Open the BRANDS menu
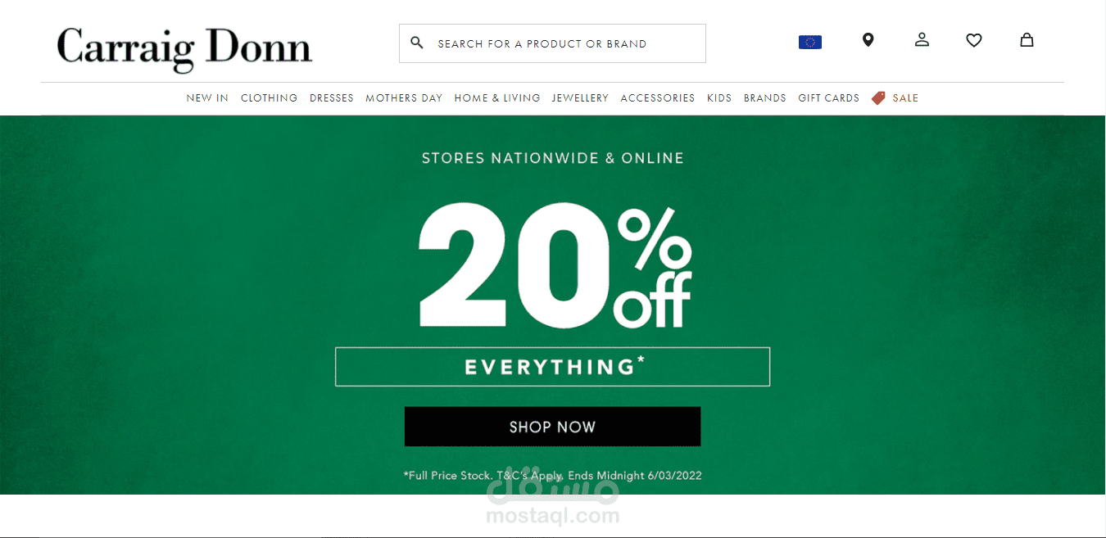 point(765,98)
